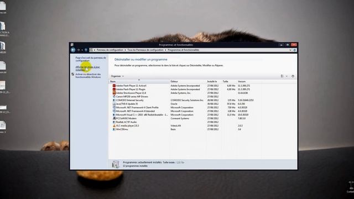This screenshot has width=354, height=199.
Task: Sort by the Nom column header
Action: [139, 81]
